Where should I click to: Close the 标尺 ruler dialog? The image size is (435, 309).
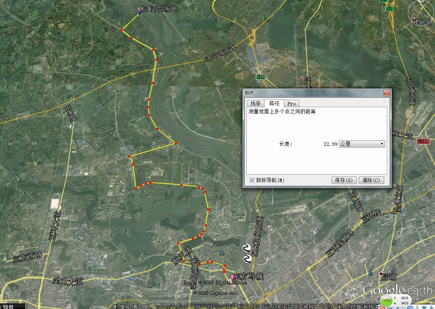pos(386,93)
